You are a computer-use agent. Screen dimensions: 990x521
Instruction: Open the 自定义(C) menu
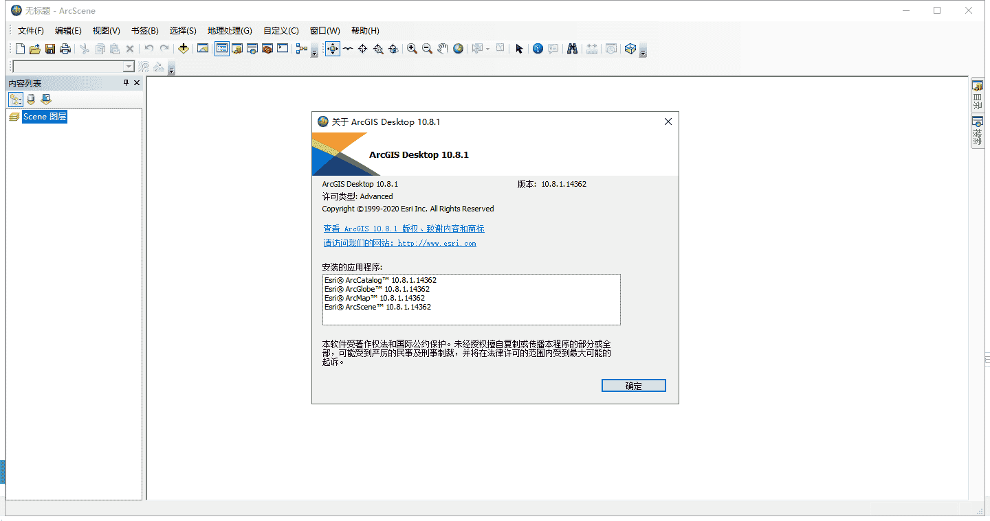[x=280, y=31]
